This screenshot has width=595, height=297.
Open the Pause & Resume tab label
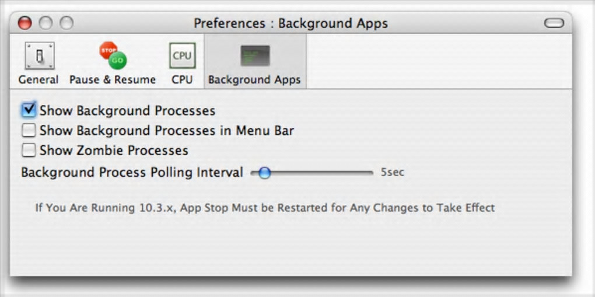(113, 80)
